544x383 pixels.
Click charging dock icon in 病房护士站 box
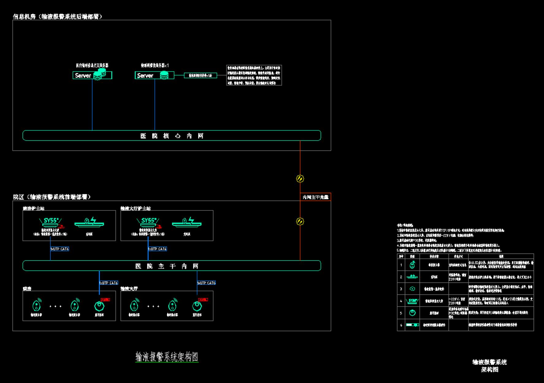89,223
